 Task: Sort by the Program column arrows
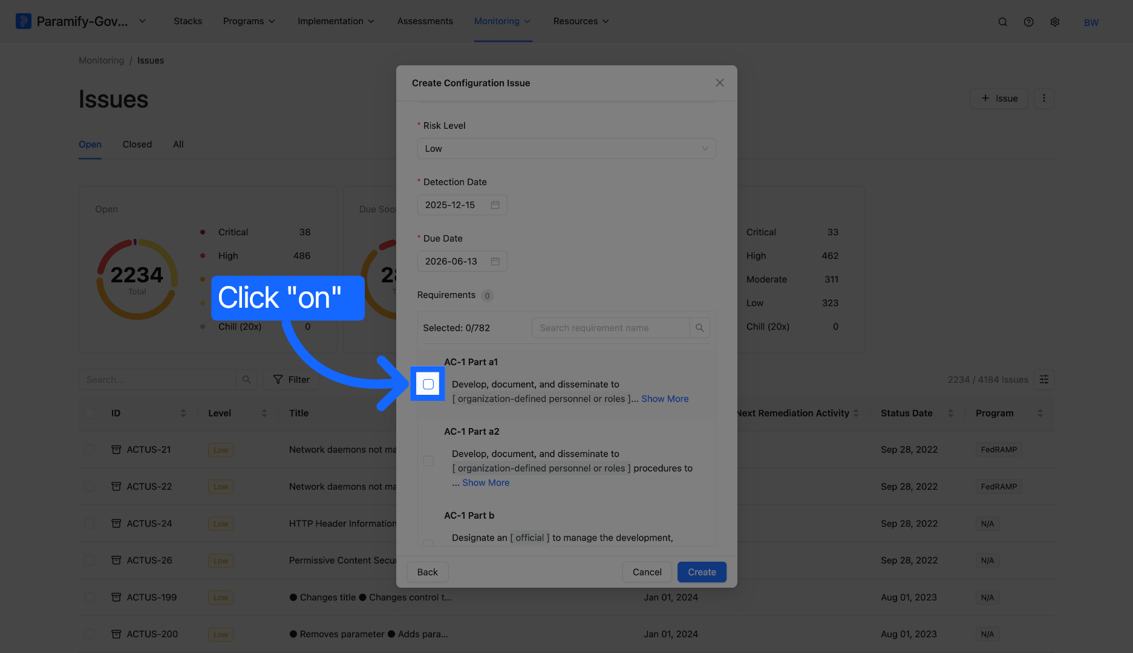pyautogui.click(x=1040, y=413)
